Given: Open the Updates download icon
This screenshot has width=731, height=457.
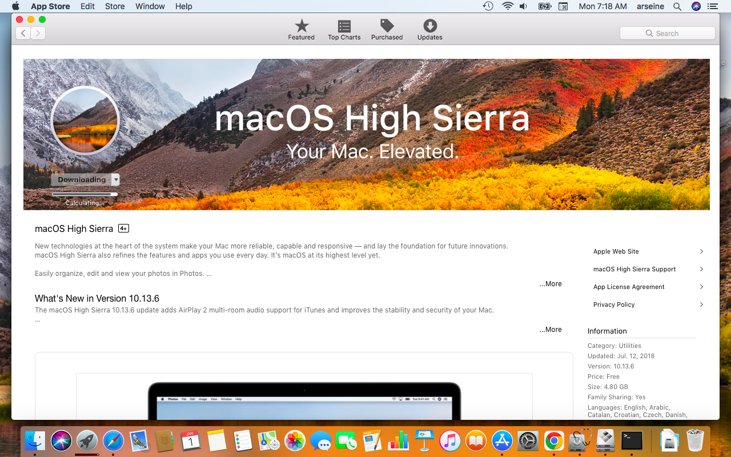Looking at the screenshot, I should pyautogui.click(x=429, y=26).
